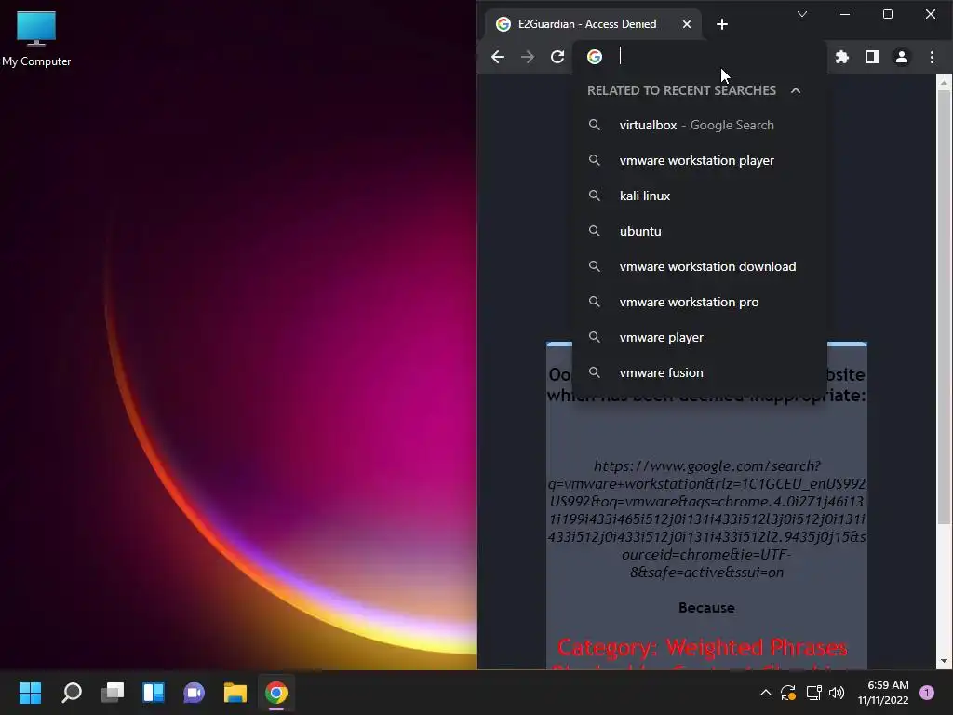Maximize the Chrome window

click(x=887, y=14)
